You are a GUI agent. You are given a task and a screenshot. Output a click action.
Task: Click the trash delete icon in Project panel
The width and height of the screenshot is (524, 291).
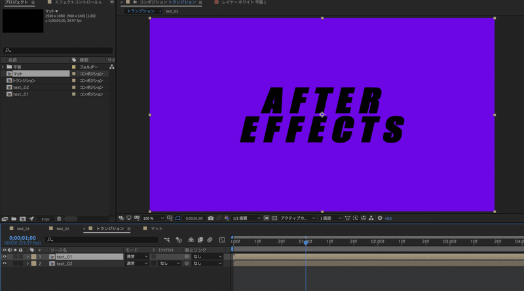pos(59,219)
